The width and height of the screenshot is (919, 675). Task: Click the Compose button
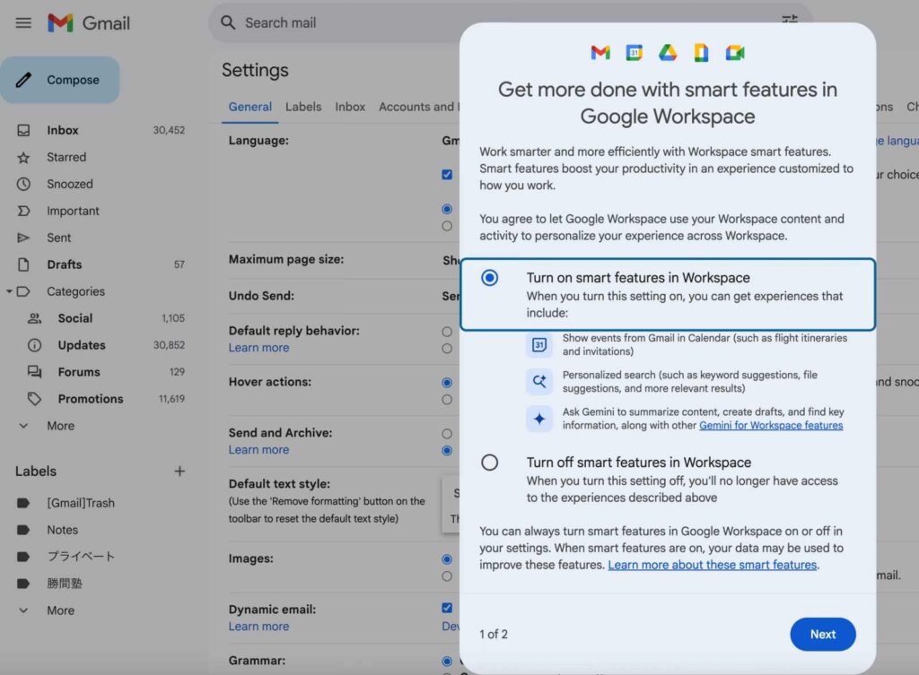click(60, 80)
